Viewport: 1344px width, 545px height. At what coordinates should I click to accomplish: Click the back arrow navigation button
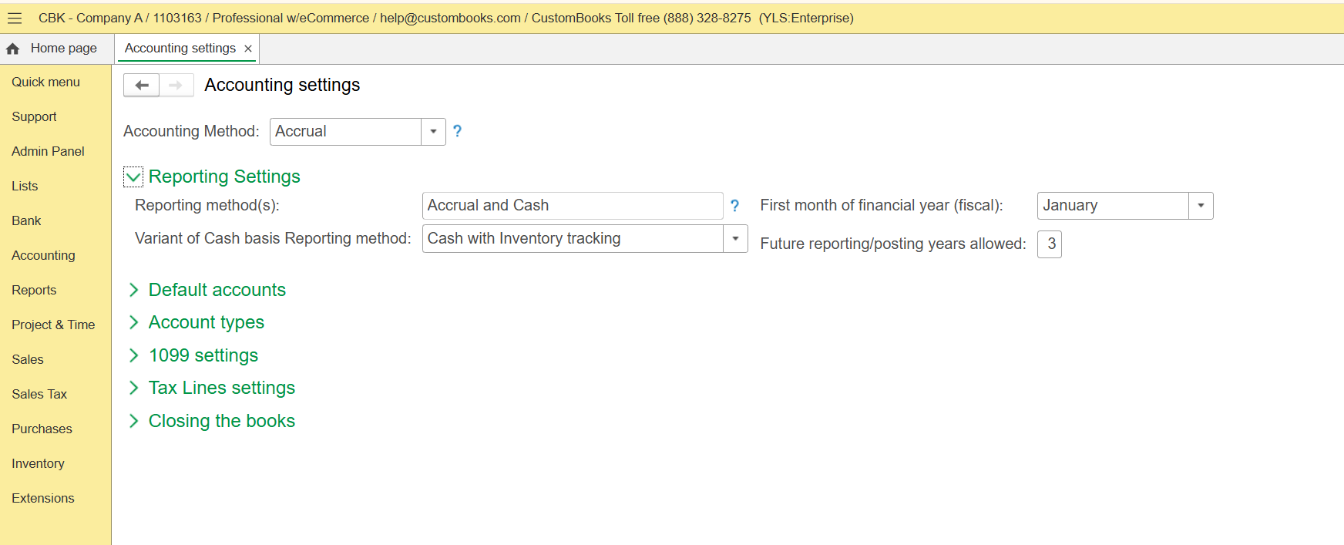pyautogui.click(x=142, y=85)
